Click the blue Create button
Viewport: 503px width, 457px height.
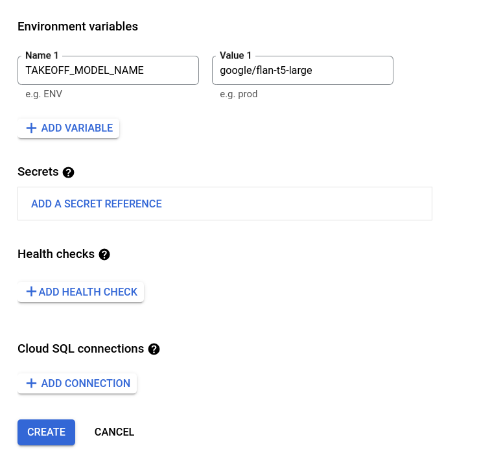click(x=46, y=432)
